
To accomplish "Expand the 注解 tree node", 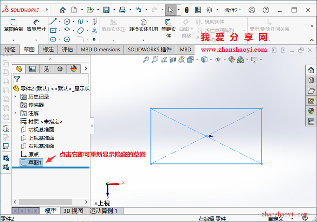I will 15,113.
